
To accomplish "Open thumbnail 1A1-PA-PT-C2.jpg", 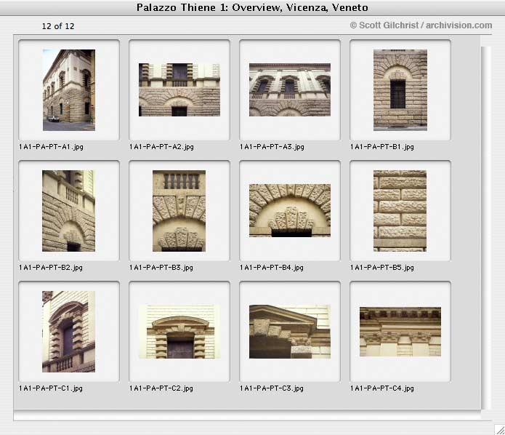I will [x=179, y=332].
